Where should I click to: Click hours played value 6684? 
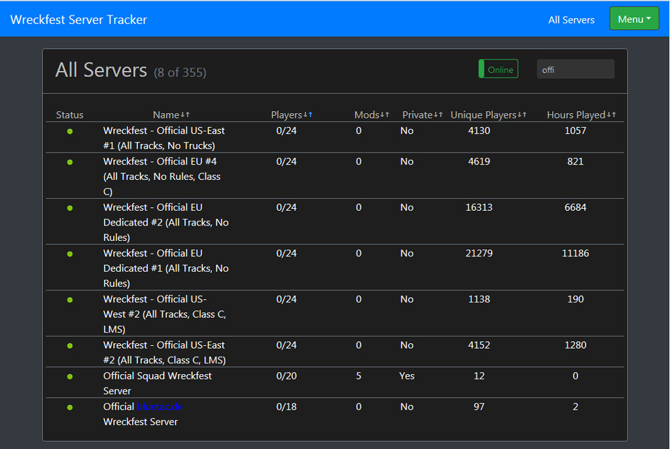pyautogui.click(x=576, y=207)
